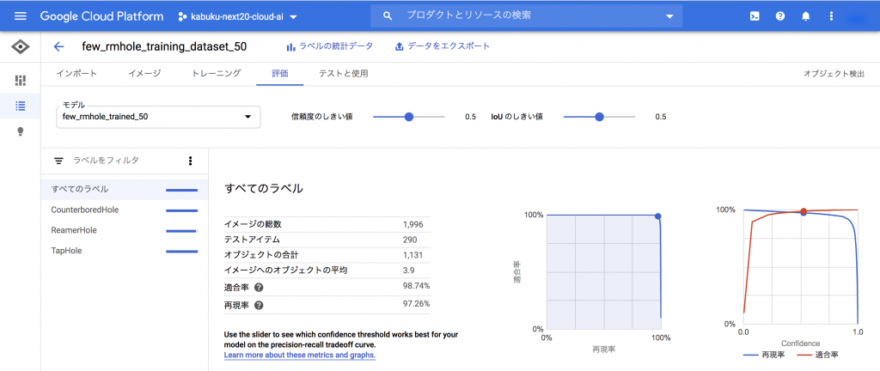
Task: Open the help question mark icon
Action: [779, 16]
